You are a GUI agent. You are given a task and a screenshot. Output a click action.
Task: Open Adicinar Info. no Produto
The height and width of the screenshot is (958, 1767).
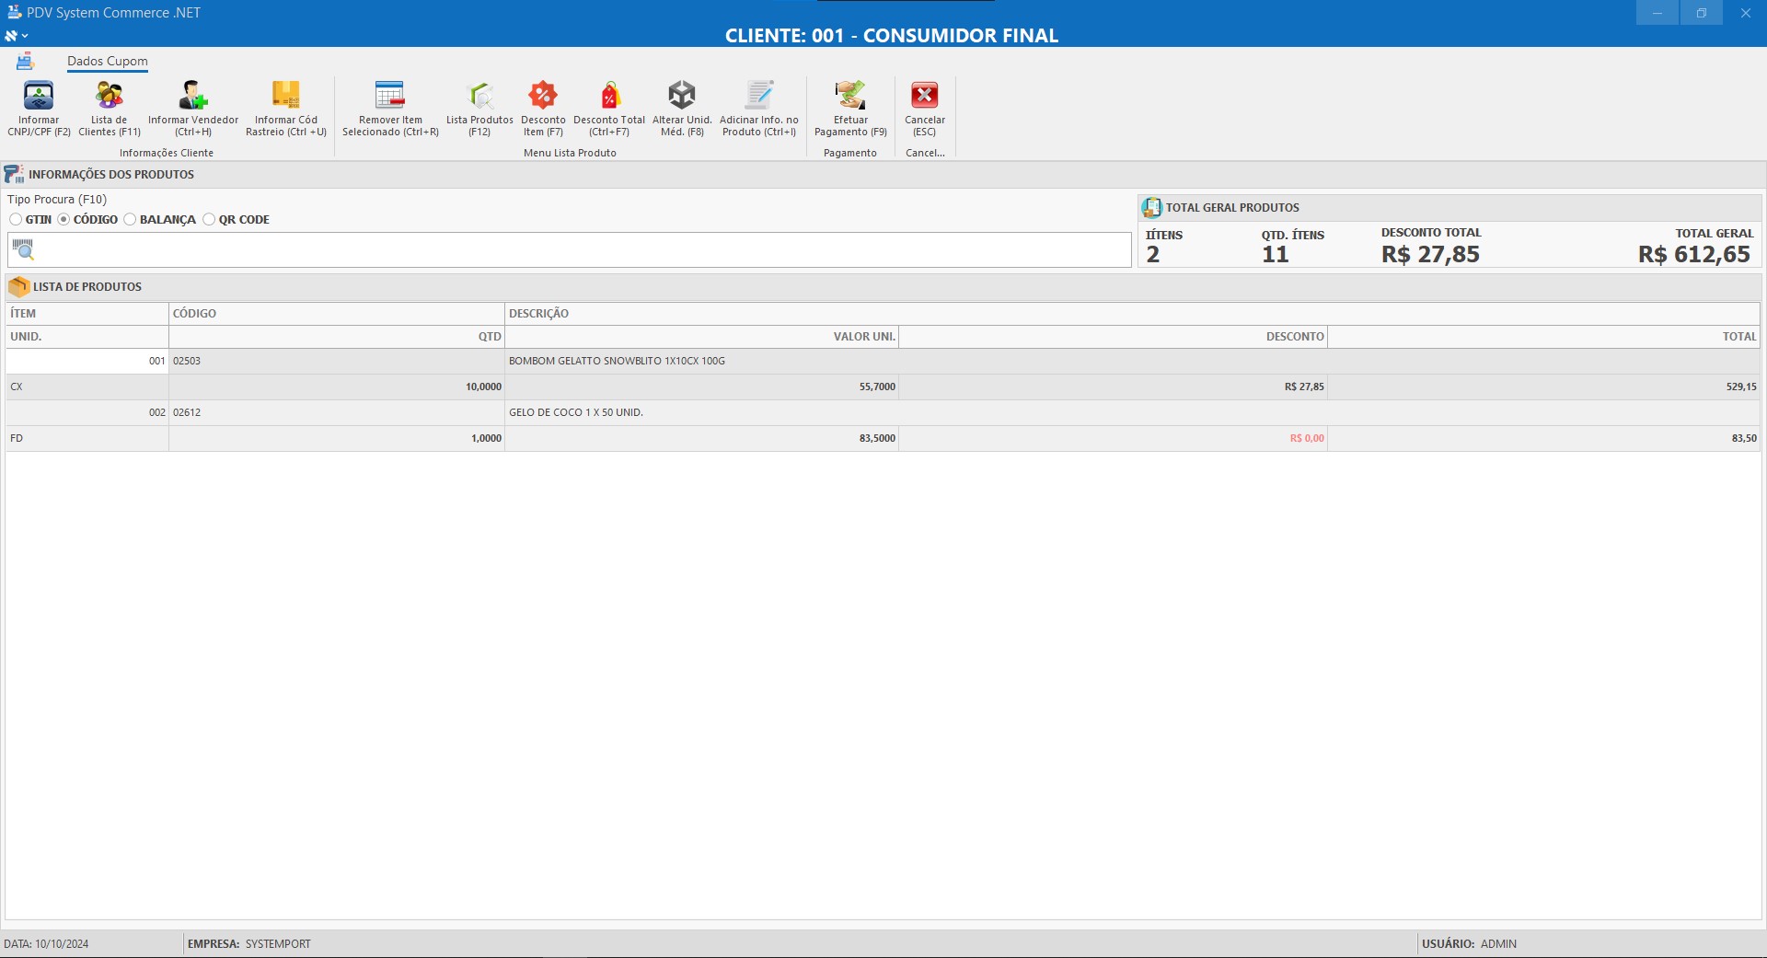(759, 96)
